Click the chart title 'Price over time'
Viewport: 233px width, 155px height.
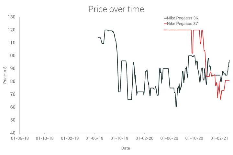[116, 9]
